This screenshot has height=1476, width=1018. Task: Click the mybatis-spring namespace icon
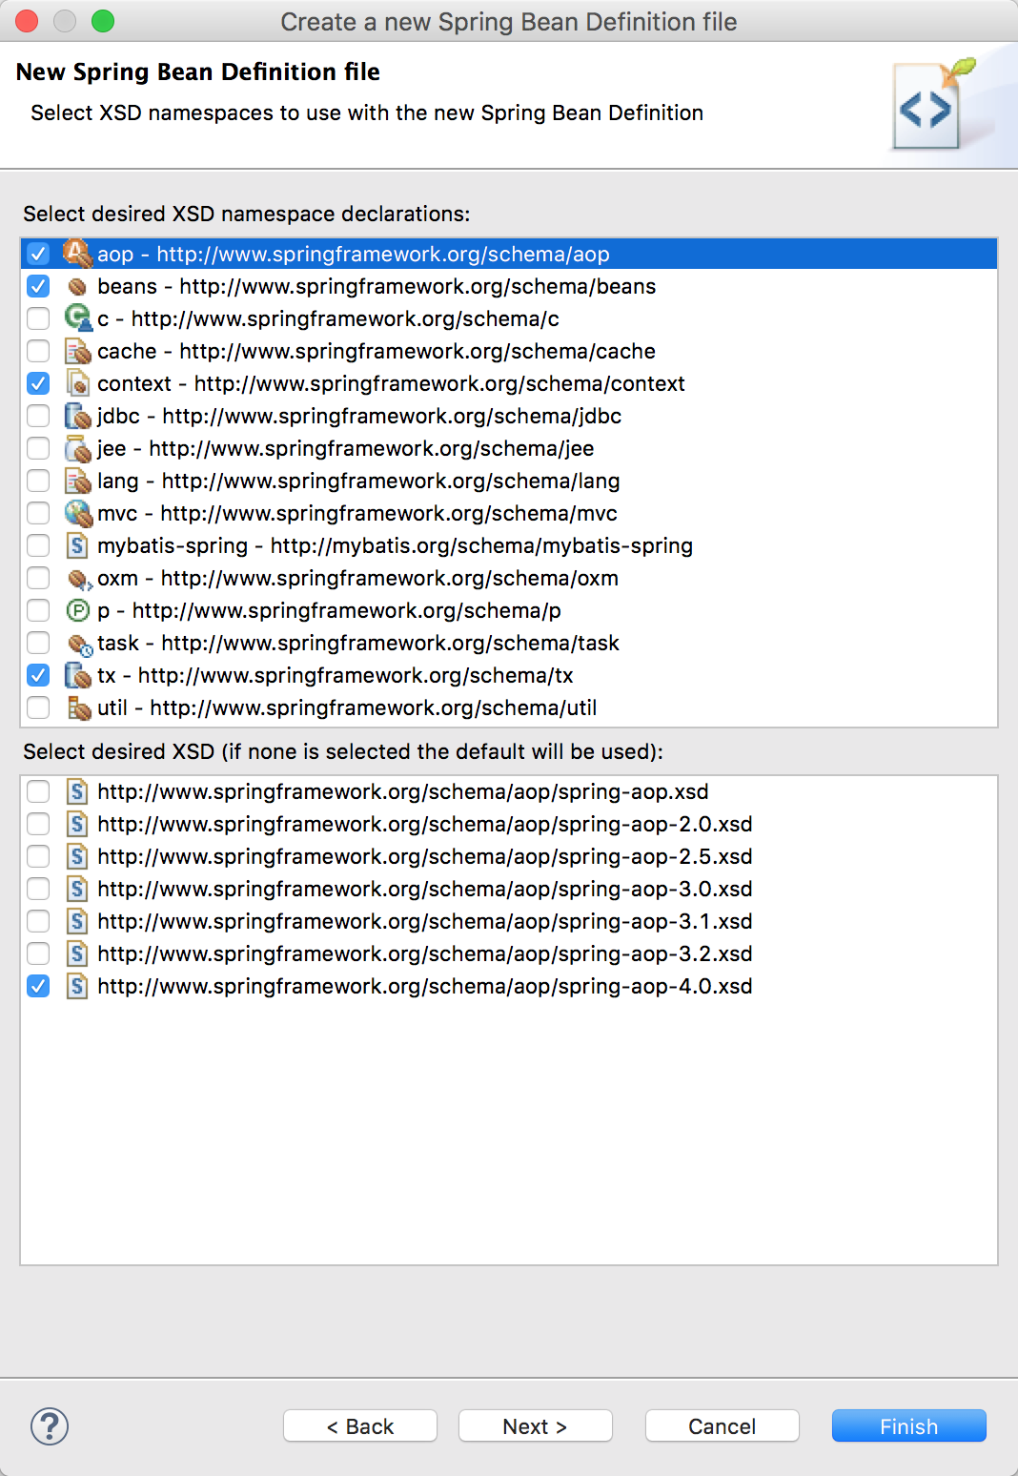point(77,545)
